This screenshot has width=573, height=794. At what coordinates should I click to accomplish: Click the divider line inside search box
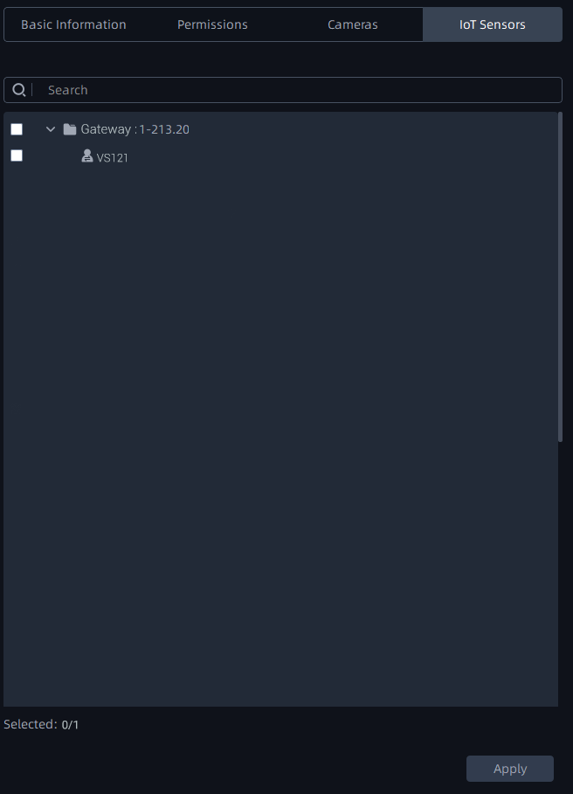point(32,90)
